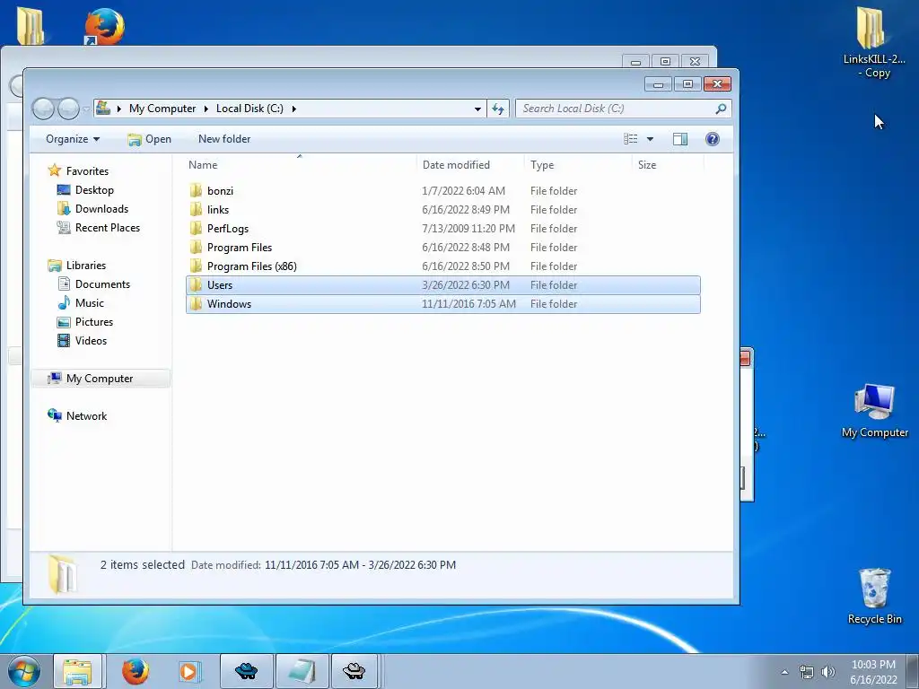This screenshot has height=689, width=919.
Task: Expand the arrow after Local Disk (C:)
Action: (293, 109)
